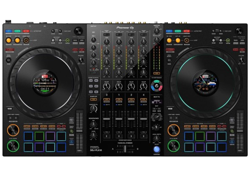This screenshot has height=178, width=251.
Task: Tap the green VOCAL active part button on left deck
Action: coord(17,31)
